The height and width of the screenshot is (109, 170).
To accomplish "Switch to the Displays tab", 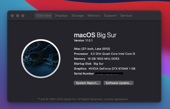I will 61,16.
